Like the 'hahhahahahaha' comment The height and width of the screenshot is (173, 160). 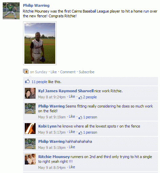[72, 147]
